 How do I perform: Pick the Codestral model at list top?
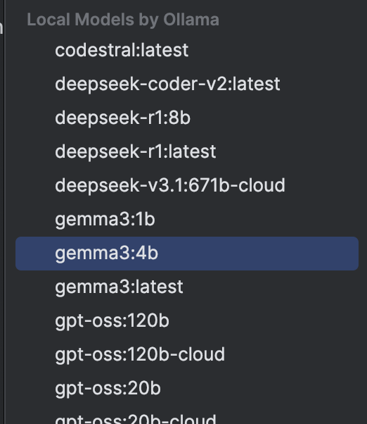(187, 50)
